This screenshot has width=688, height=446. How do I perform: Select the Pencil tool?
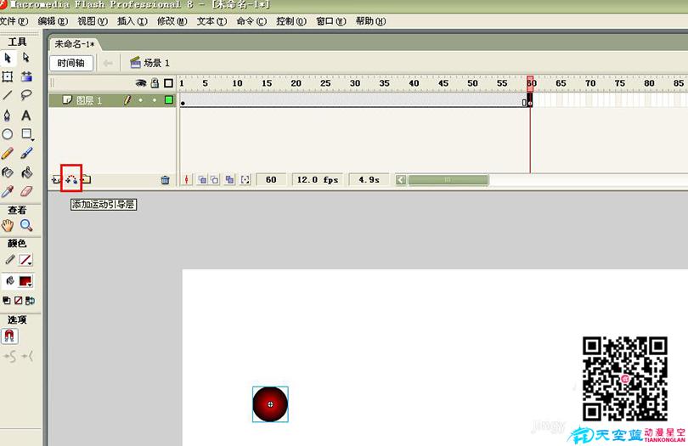click(8, 153)
